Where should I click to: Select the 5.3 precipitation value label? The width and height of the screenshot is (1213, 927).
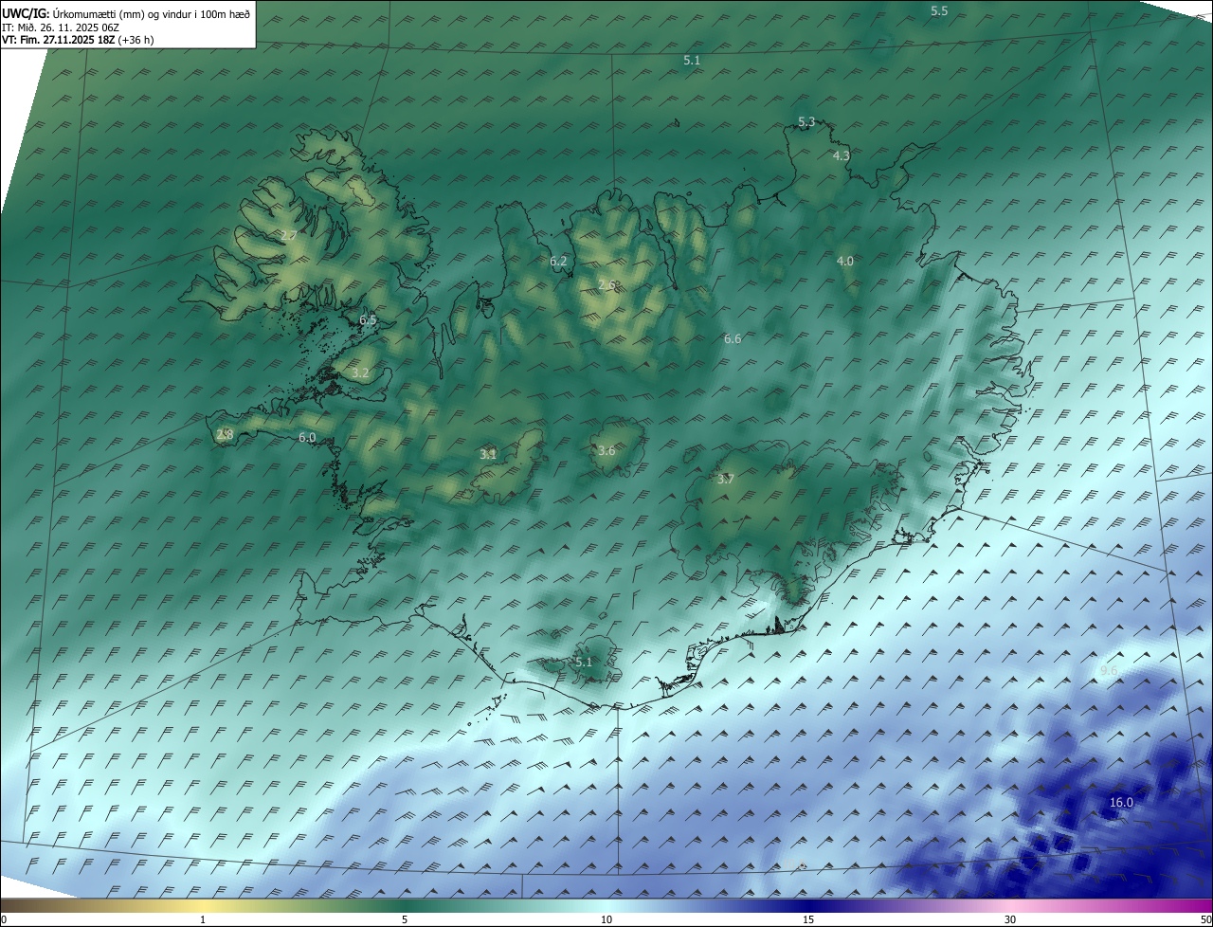tap(806, 122)
